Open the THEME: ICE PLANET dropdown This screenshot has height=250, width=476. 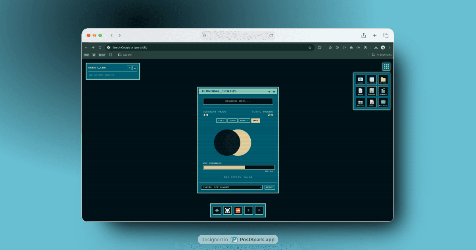[231, 187]
